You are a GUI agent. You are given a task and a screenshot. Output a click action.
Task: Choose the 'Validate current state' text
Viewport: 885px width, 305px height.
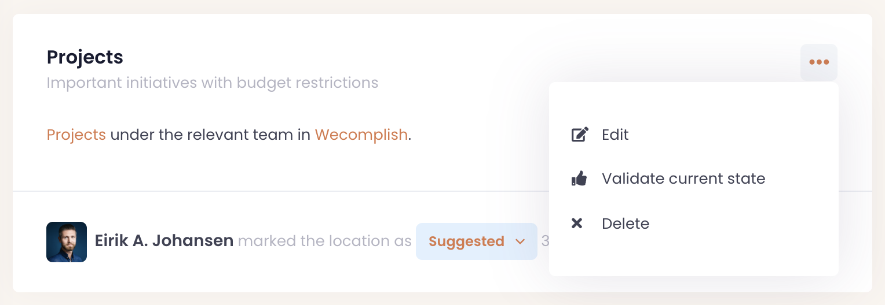pos(683,179)
